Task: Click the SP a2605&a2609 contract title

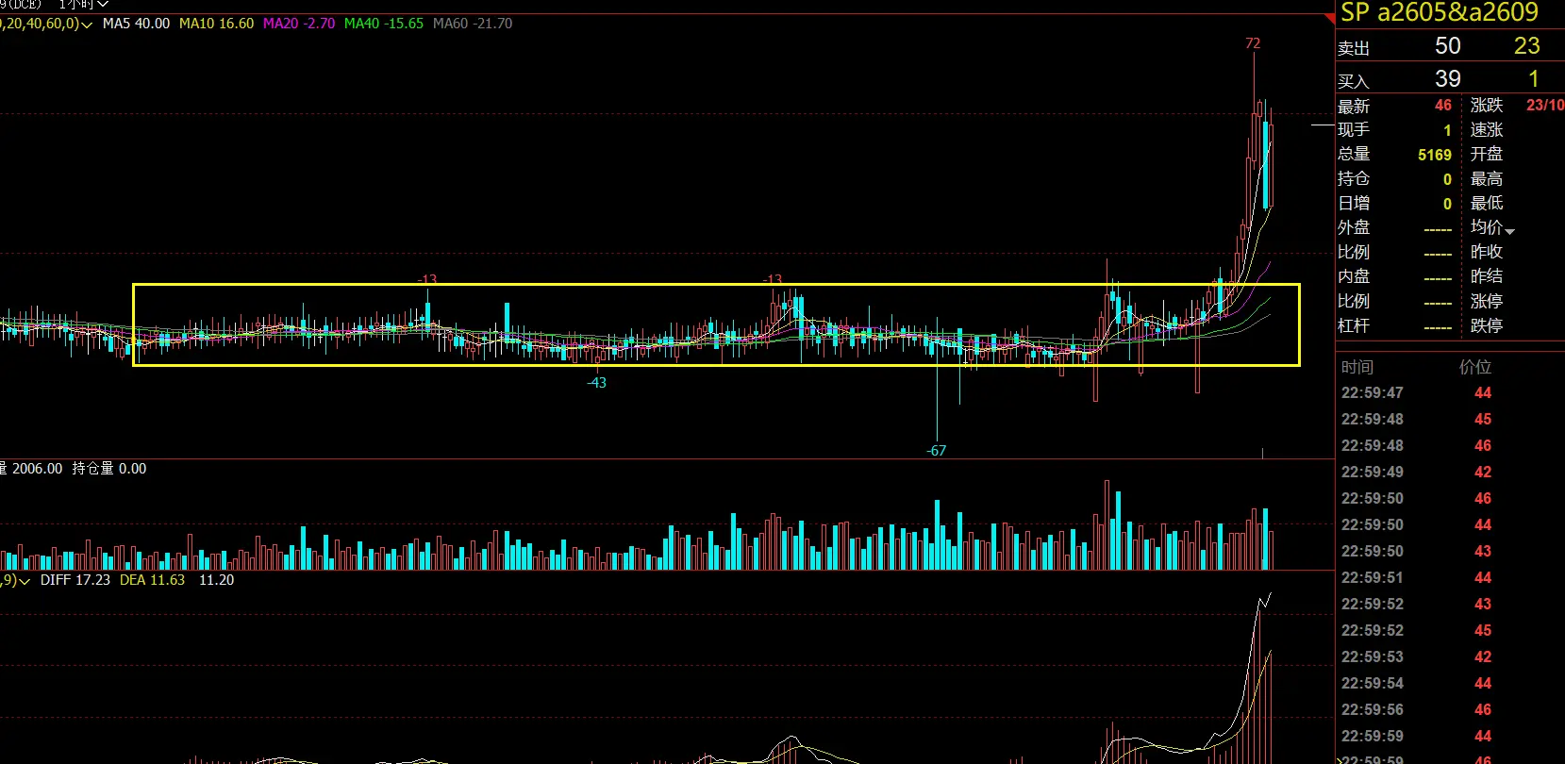Action: tap(1439, 13)
